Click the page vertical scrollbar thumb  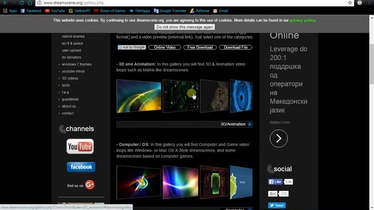(372, 64)
